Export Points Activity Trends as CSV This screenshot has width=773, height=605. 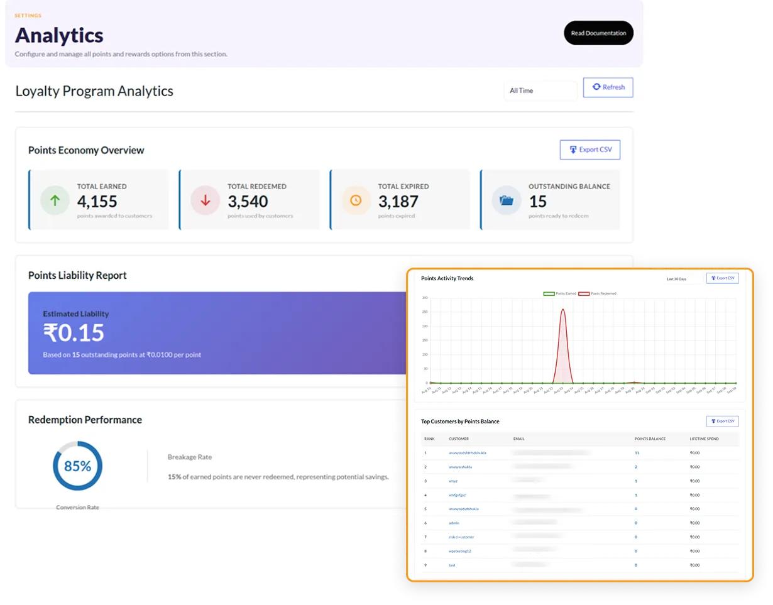pos(722,278)
